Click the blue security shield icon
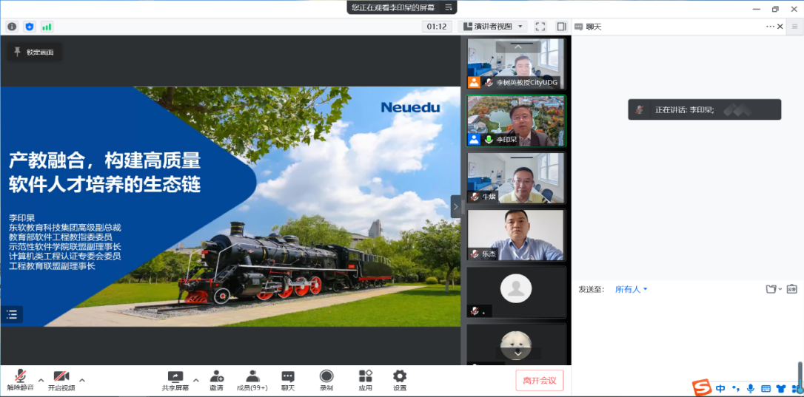This screenshot has height=397, width=804. (30, 27)
